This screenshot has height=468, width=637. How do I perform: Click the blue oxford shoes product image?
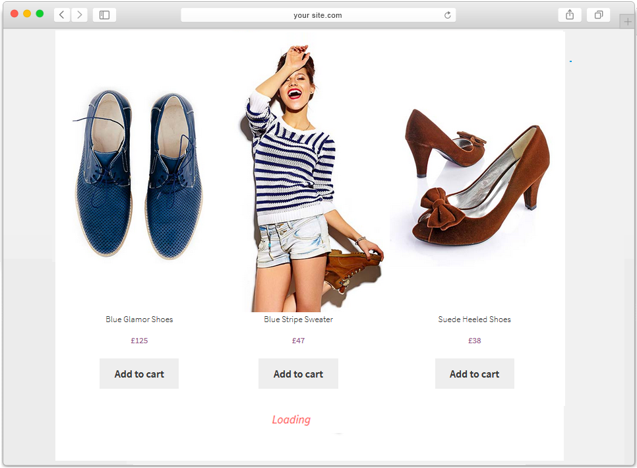click(x=139, y=174)
